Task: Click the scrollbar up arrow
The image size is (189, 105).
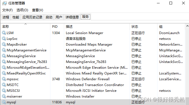Action: [187, 26]
